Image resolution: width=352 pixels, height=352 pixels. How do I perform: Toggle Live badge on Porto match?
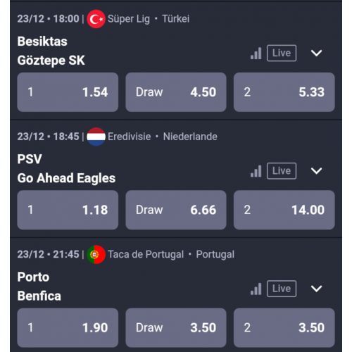282,289
